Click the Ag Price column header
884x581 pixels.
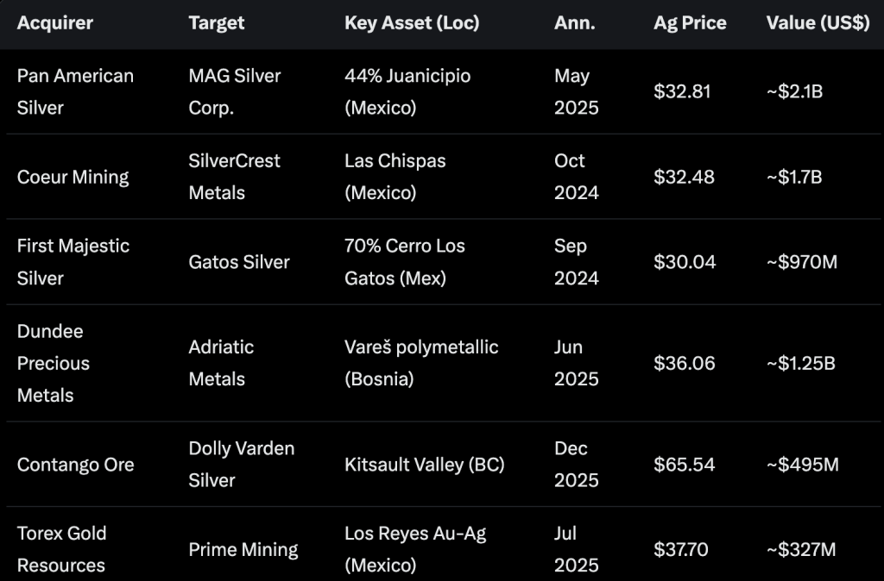pos(690,23)
